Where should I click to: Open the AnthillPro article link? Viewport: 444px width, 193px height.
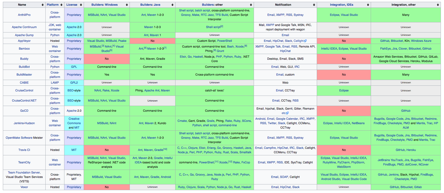coord(24,15)
